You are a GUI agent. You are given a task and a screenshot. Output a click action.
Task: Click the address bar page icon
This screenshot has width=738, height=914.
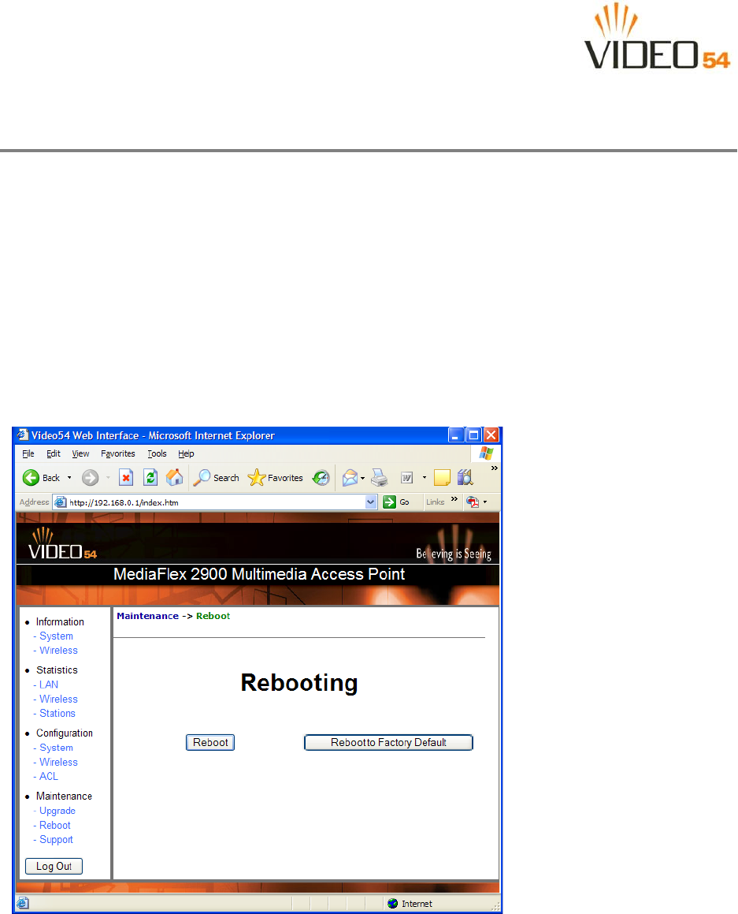coord(61,502)
